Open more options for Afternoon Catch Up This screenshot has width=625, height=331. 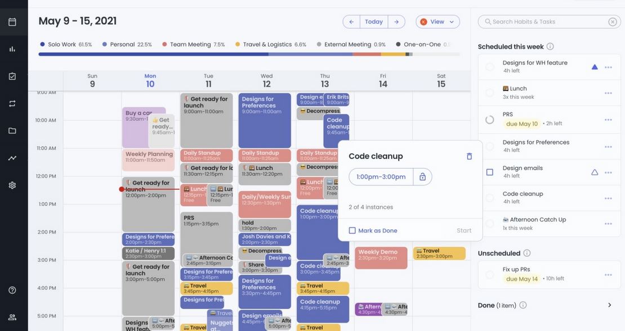608,224
